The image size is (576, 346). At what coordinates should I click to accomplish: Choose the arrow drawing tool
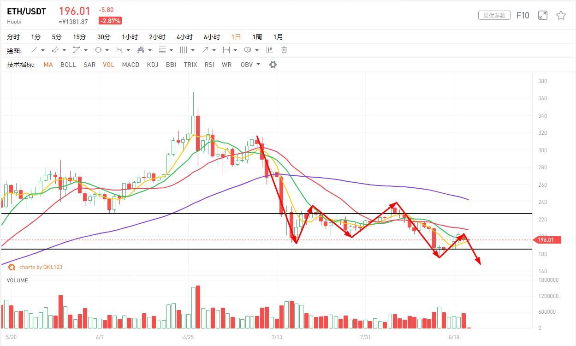pyautogui.click(x=205, y=50)
